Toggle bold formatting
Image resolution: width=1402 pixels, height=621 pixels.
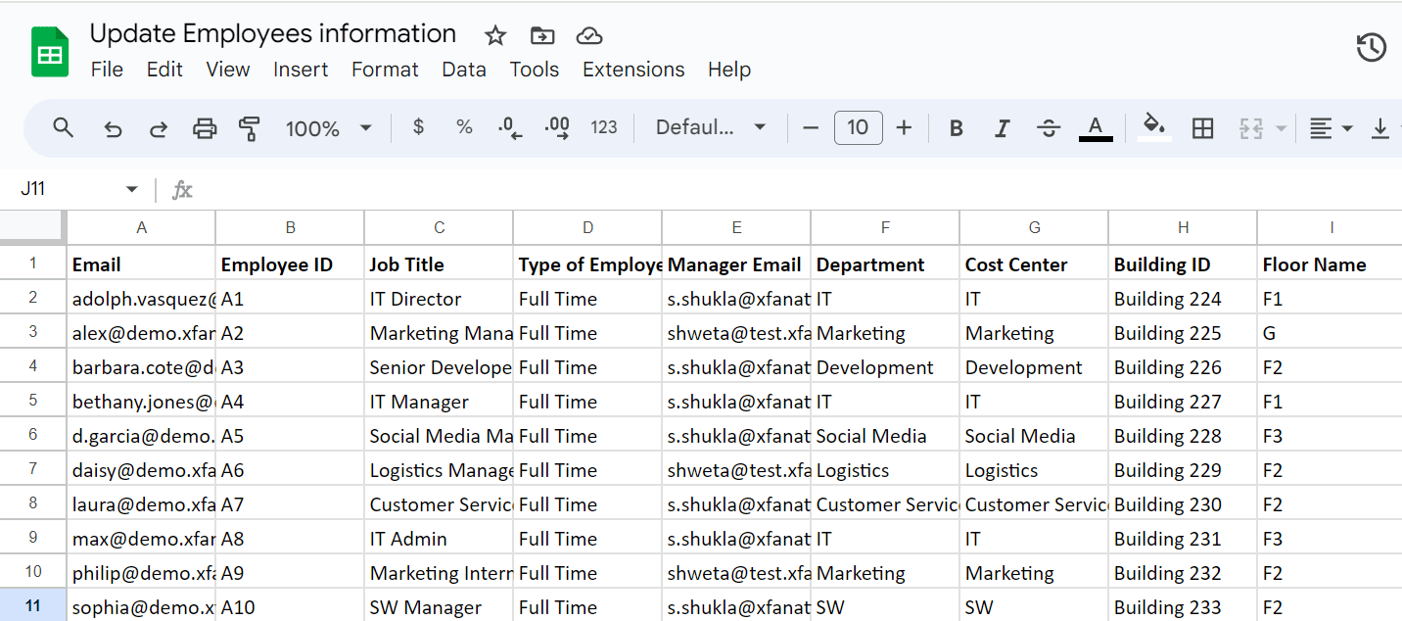(x=955, y=127)
